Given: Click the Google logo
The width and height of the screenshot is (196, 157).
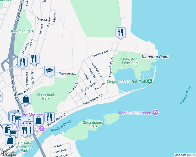Looking at the screenshot, I should [x=9, y=154].
